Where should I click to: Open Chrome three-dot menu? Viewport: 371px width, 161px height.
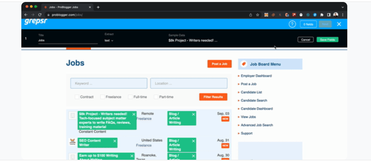tap(343, 15)
